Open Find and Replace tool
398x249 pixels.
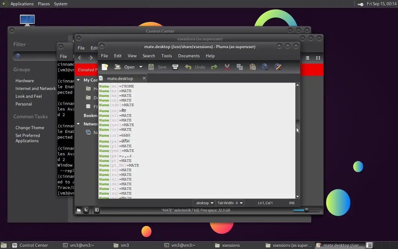pos(278,67)
